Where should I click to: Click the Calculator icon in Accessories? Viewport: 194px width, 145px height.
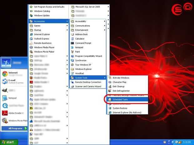point(72,39)
